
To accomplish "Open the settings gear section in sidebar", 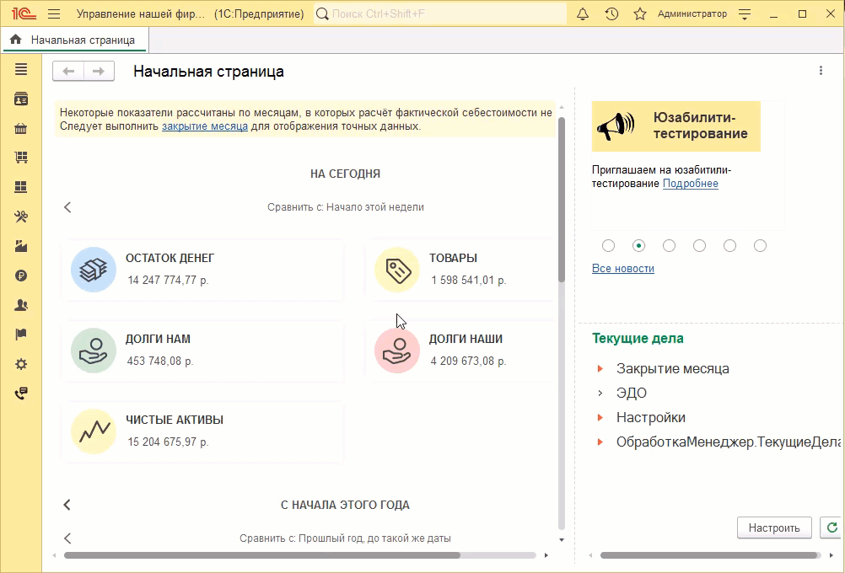I will click(21, 364).
